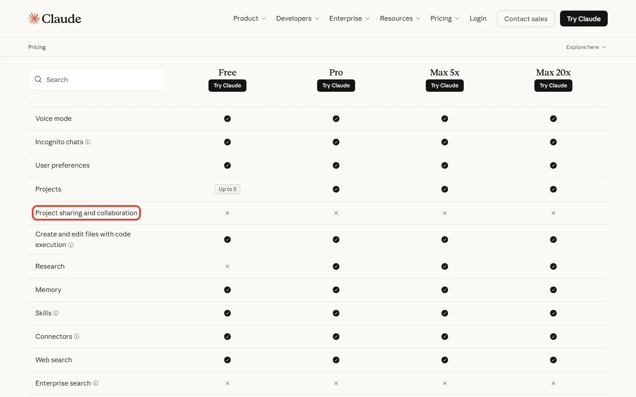This screenshot has height=397, width=636.
Task: Click Voice mode checkmark under Free
Action: click(x=227, y=119)
